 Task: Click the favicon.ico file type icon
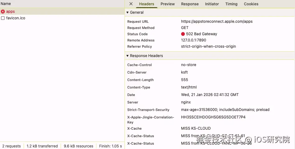pos(3,18)
